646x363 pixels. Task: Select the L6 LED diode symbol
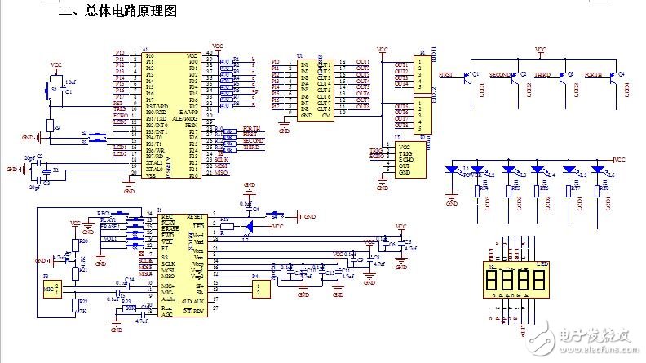coord(598,170)
